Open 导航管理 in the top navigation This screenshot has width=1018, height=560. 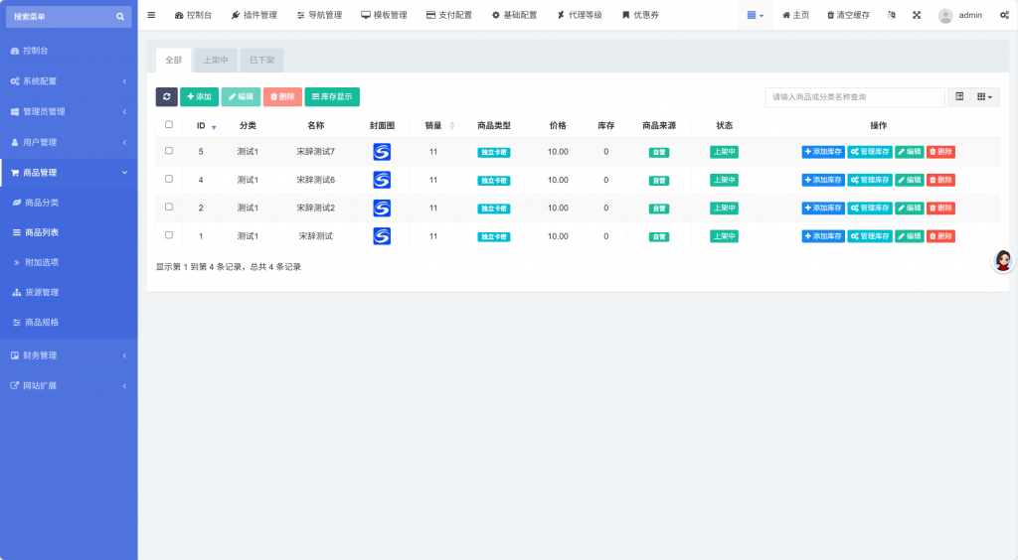[319, 15]
